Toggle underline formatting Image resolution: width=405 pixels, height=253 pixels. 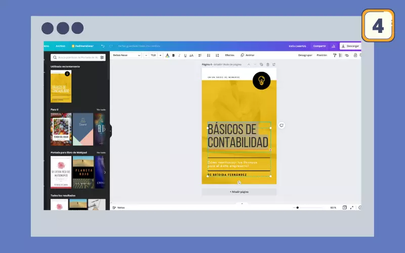point(185,55)
